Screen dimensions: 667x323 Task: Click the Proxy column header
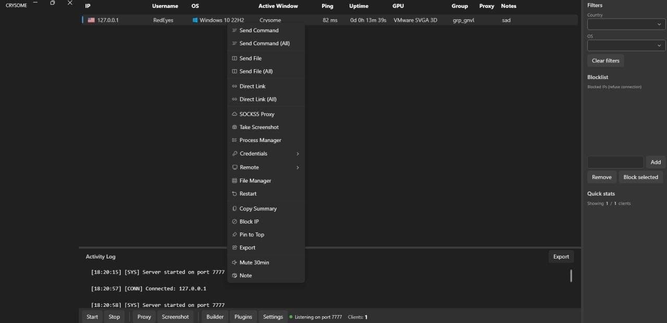point(487,6)
